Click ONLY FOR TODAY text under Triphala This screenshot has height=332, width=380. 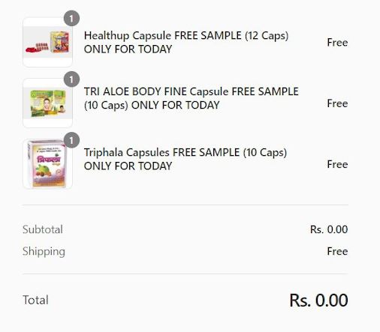(128, 166)
